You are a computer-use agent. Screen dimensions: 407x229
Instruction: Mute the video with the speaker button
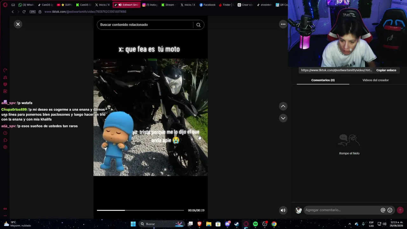click(283, 210)
